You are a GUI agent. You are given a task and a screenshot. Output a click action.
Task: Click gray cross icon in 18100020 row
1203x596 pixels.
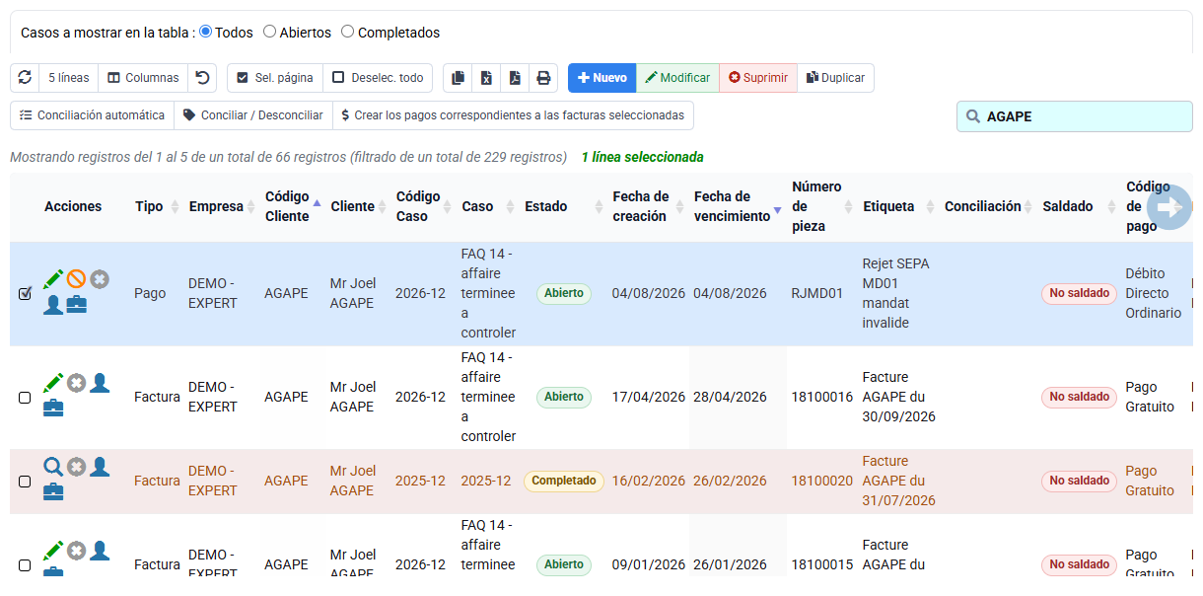[x=76, y=467]
